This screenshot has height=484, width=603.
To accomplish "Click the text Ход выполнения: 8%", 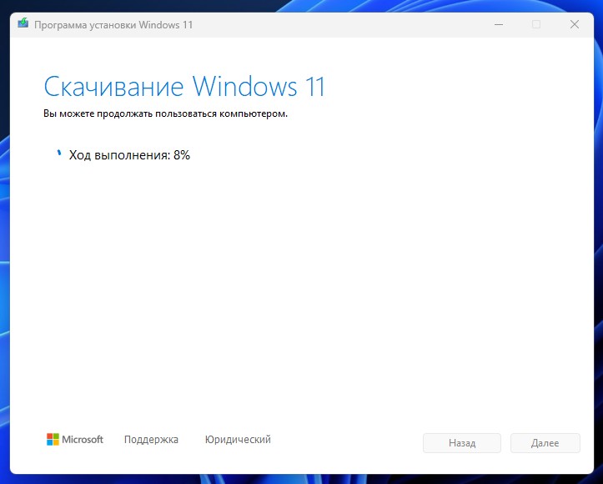I will pos(129,155).
